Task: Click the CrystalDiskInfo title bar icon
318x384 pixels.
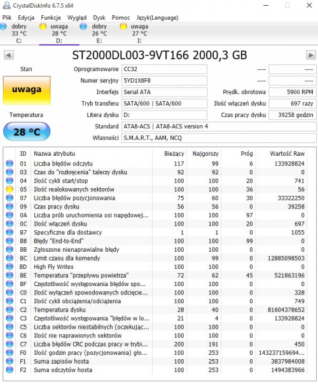Action: 6,5
